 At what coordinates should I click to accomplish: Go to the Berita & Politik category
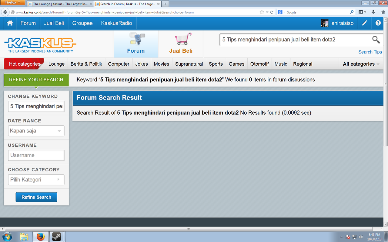pyautogui.click(x=86, y=64)
